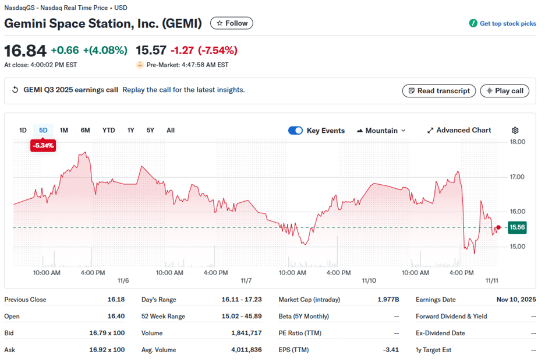Open the Mountain chart style dropdown
The height and width of the screenshot is (362, 545).
pos(381,130)
